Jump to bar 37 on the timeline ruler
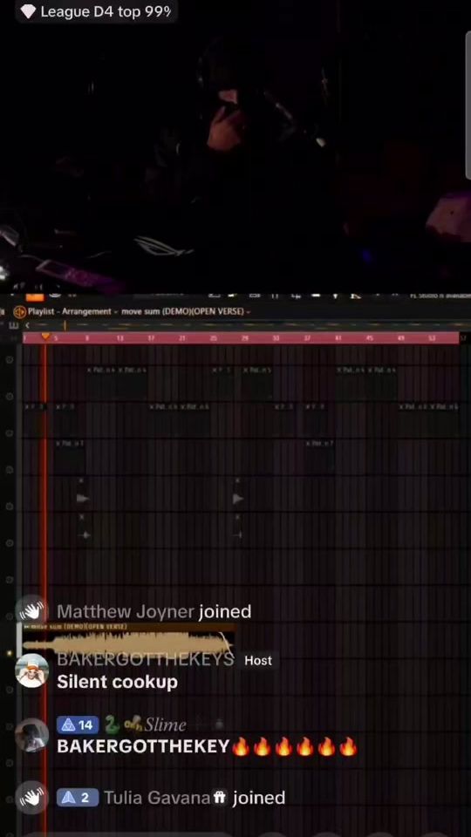The width and height of the screenshot is (471, 837). coord(307,338)
